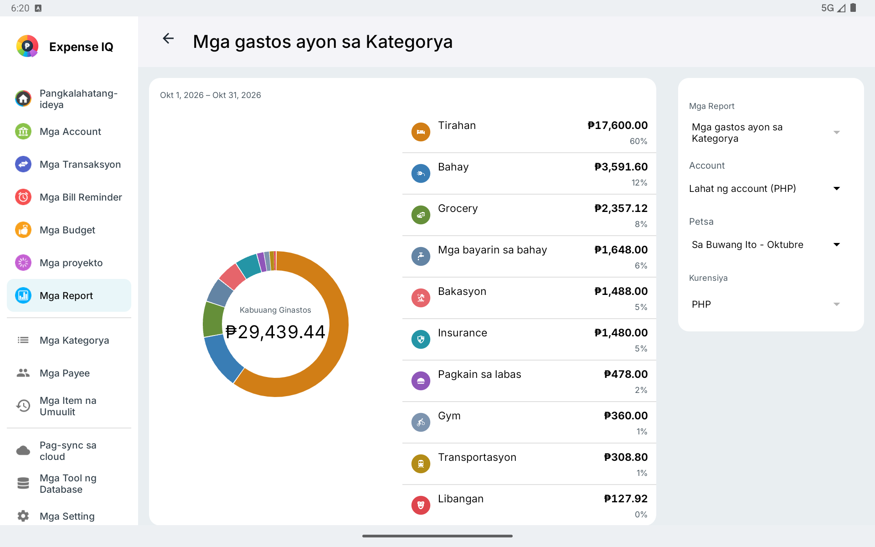Open Mga bayarin sa bahay row
Viewport: 875px width, 547px height.
(x=529, y=256)
